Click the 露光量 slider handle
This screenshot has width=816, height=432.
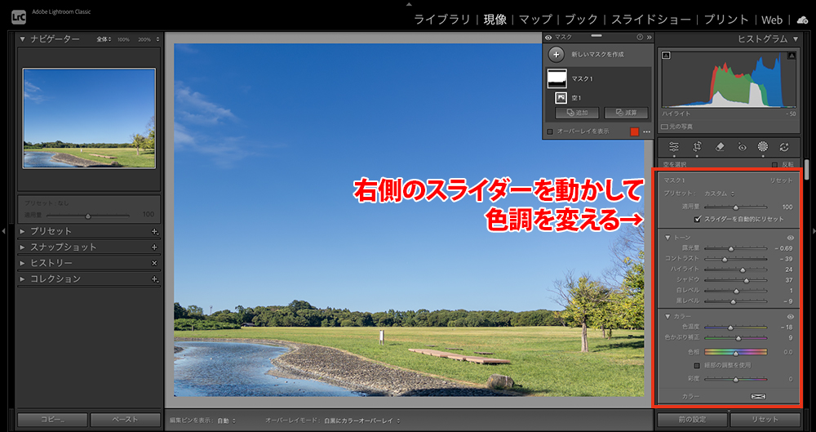point(731,248)
